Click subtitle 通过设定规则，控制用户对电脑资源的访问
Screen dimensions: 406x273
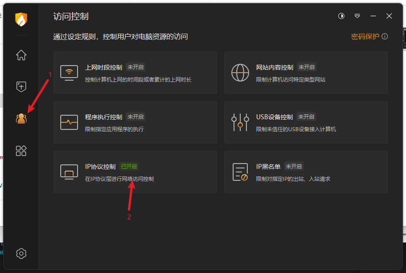pos(121,36)
